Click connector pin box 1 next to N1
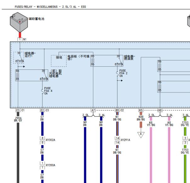This screenshot has width=190, height=183. coord(20,39)
